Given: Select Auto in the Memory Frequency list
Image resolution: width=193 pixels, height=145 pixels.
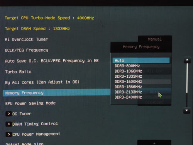Looking at the screenshot, I should coord(141,60).
